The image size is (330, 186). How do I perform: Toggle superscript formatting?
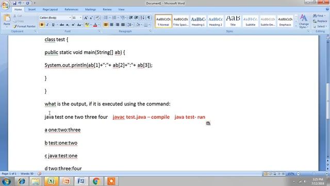tap(73, 25)
